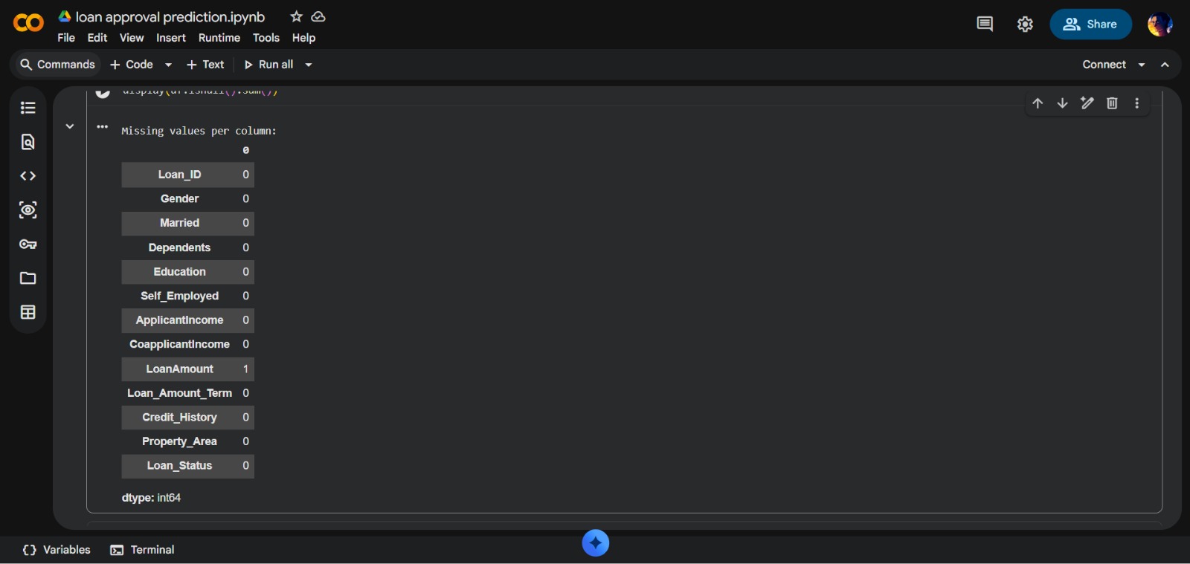The image size is (1190, 564).
Task: Open the Secrets key icon
Action: point(28,244)
